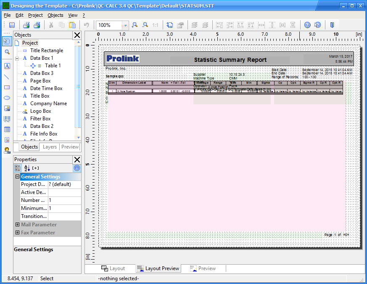Switch properties to categorized view
367x284 pixels.
(18, 168)
